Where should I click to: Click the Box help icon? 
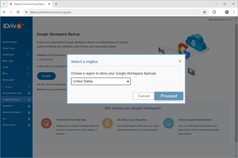29,118
